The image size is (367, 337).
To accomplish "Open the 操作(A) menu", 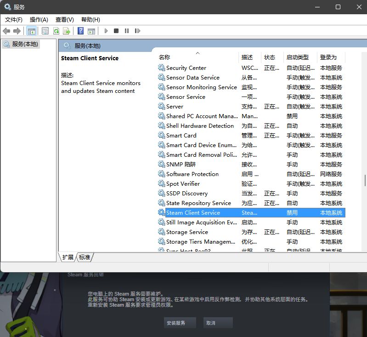I will (x=39, y=20).
